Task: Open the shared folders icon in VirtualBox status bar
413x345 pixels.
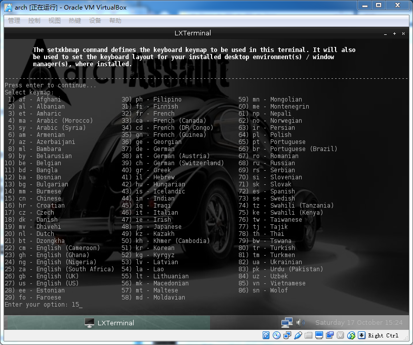Action: click(x=308, y=335)
